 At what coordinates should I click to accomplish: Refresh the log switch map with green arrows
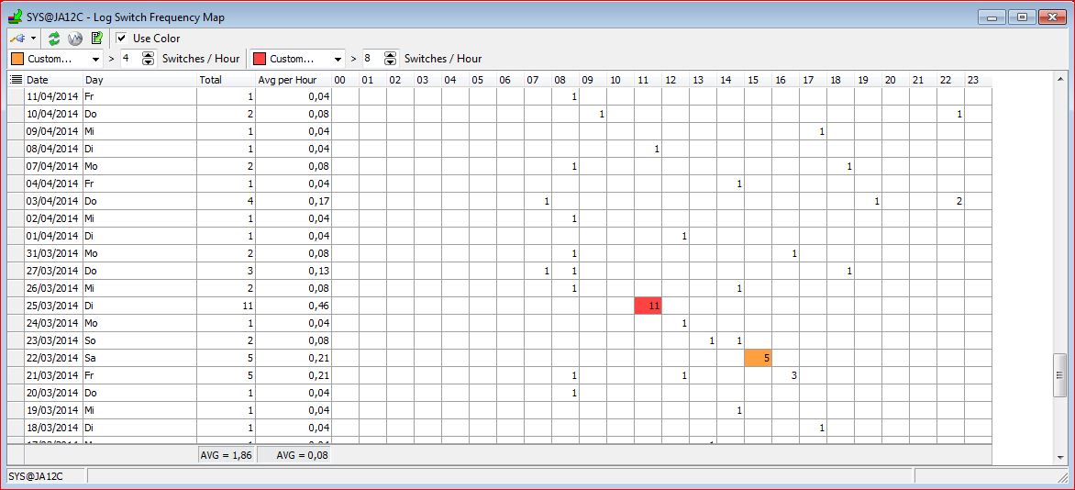54,39
